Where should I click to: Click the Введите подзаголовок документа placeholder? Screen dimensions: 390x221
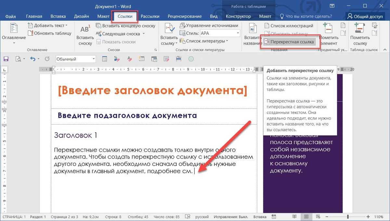(127, 115)
